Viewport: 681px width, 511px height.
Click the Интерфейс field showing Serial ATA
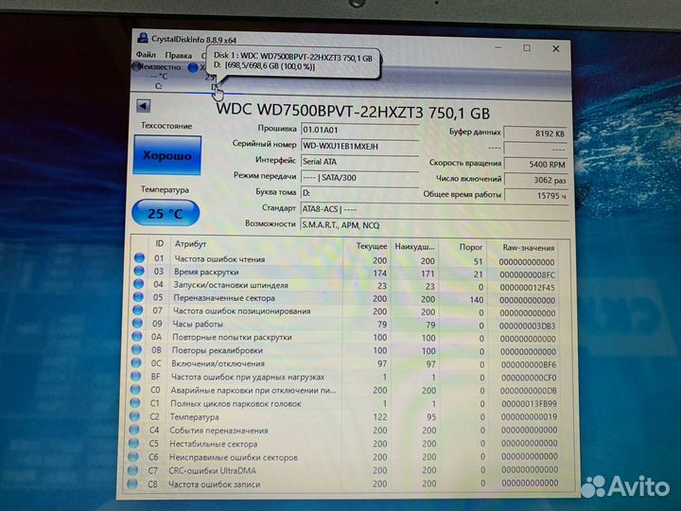point(359,161)
